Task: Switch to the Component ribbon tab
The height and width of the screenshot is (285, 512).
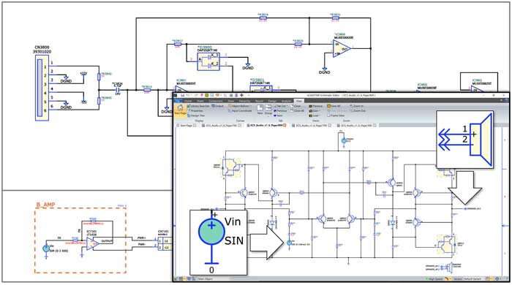Action: coord(216,101)
